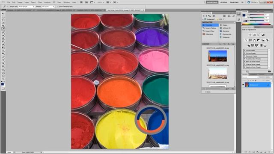274x154 pixels.
Task: Add an Exposure adjustment
Action: [263, 35]
